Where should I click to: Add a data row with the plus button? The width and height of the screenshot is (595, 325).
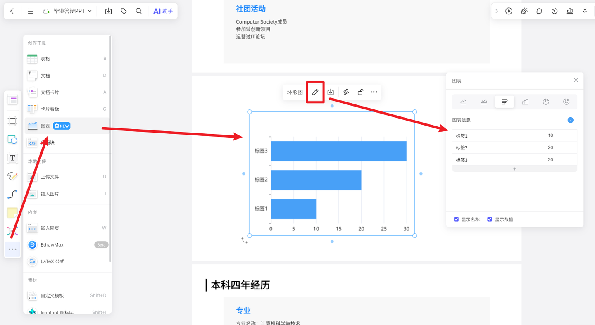(514, 169)
